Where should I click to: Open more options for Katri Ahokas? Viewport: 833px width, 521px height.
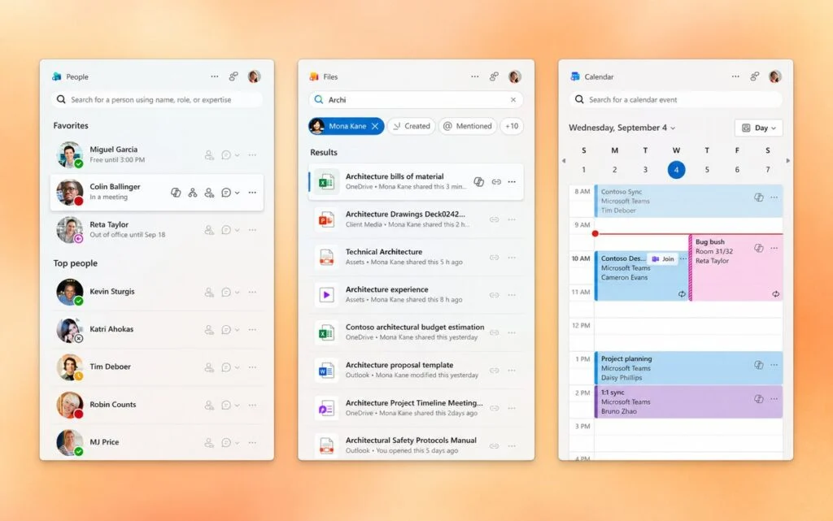tap(252, 329)
